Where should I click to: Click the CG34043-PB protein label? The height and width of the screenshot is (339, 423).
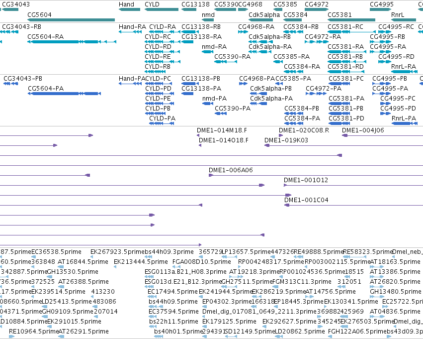pos(23,78)
